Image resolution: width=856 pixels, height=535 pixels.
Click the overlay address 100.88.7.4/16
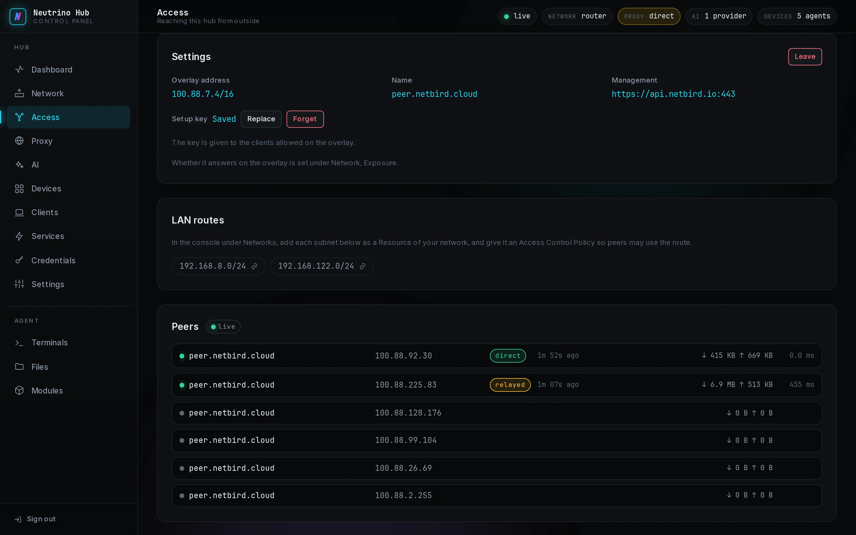(203, 94)
